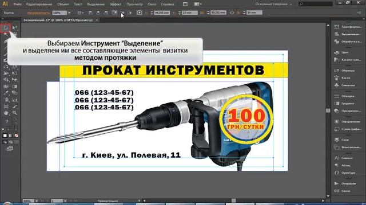Open the Объект menu
The height and width of the screenshot is (205, 366).
pyautogui.click(x=63, y=4)
